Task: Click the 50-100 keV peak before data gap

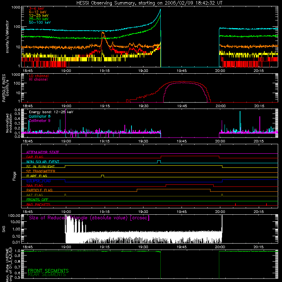Action: (x=160, y=10)
